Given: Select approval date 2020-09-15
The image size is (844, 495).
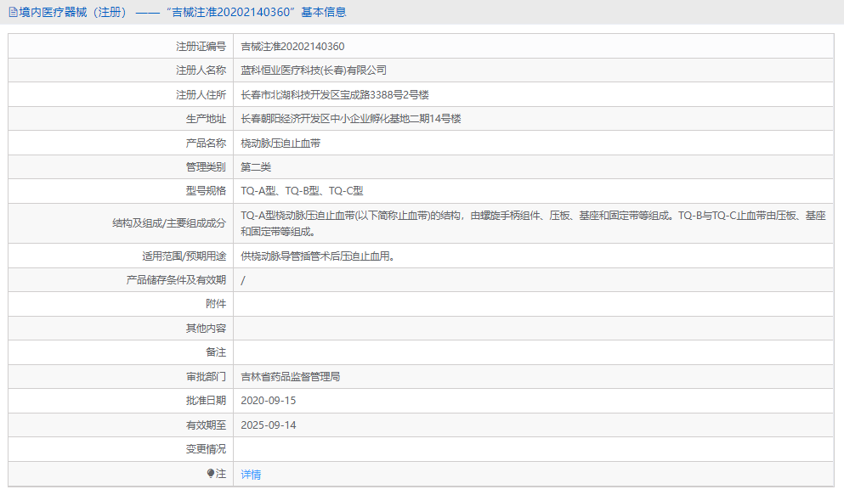Looking at the screenshot, I should coord(268,401).
